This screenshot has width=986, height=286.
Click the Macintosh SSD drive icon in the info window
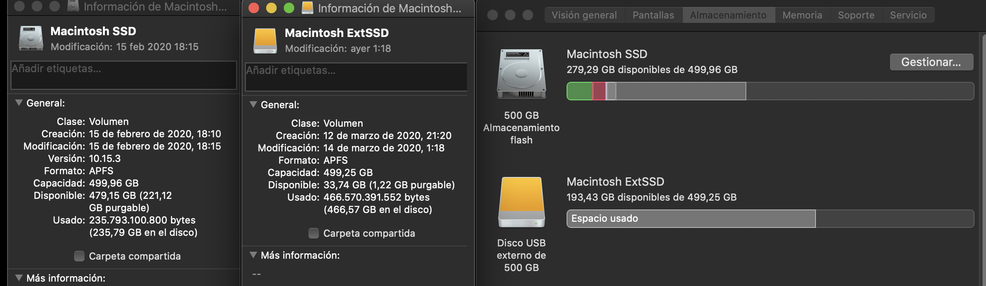[x=31, y=38]
